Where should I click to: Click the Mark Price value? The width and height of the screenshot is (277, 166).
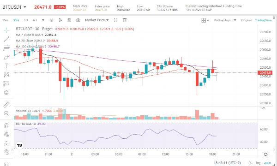(x=79, y=10)
